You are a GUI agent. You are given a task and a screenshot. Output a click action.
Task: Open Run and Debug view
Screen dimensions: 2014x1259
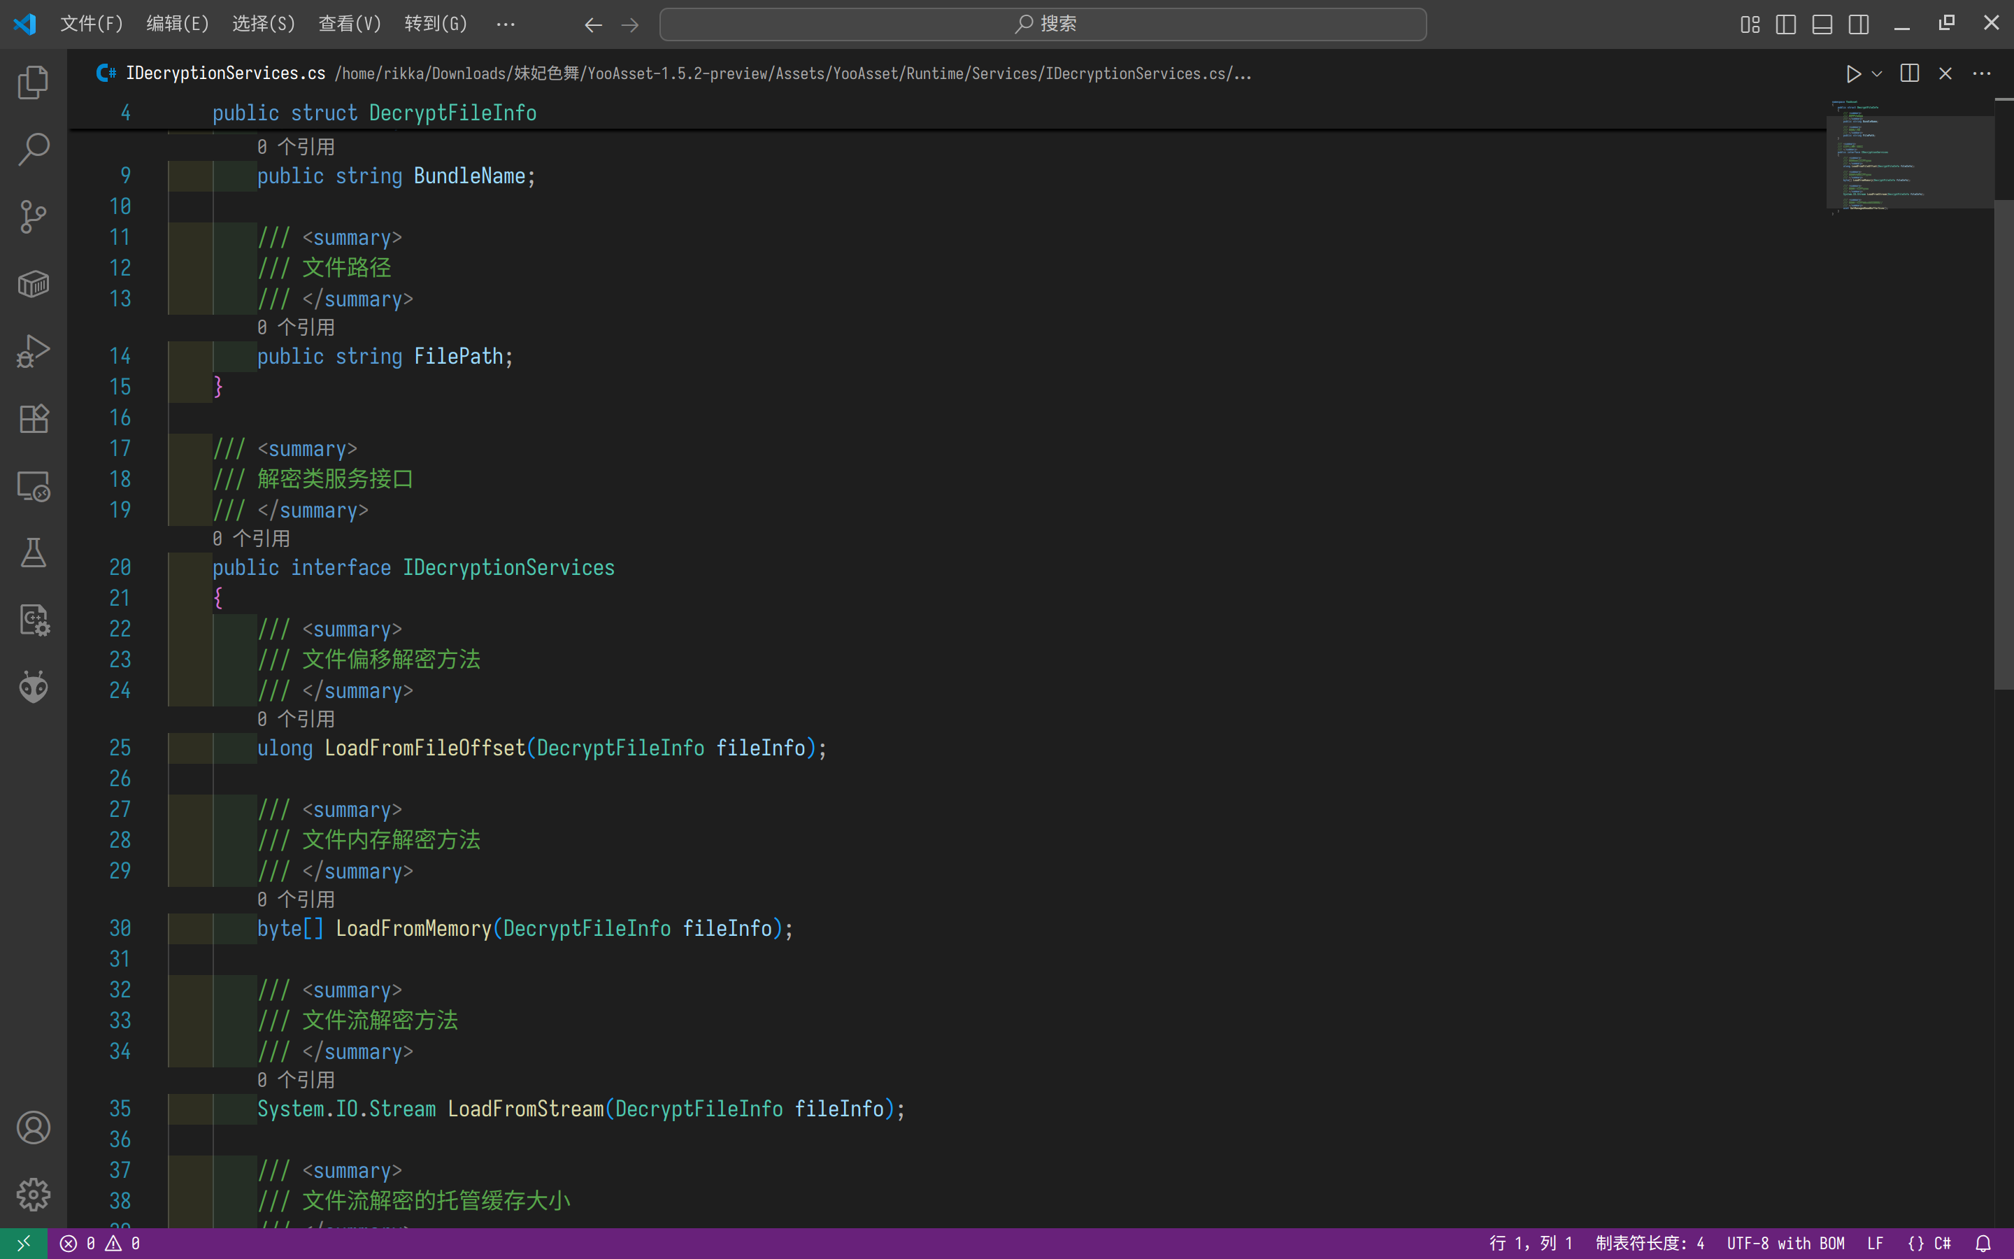tap(34, 351)
